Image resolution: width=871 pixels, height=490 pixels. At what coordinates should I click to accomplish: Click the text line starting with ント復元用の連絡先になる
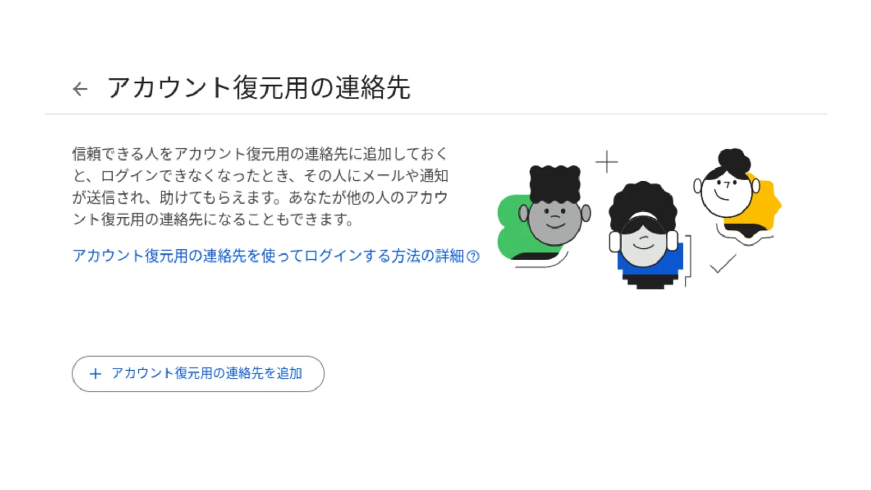coord(213,219)
